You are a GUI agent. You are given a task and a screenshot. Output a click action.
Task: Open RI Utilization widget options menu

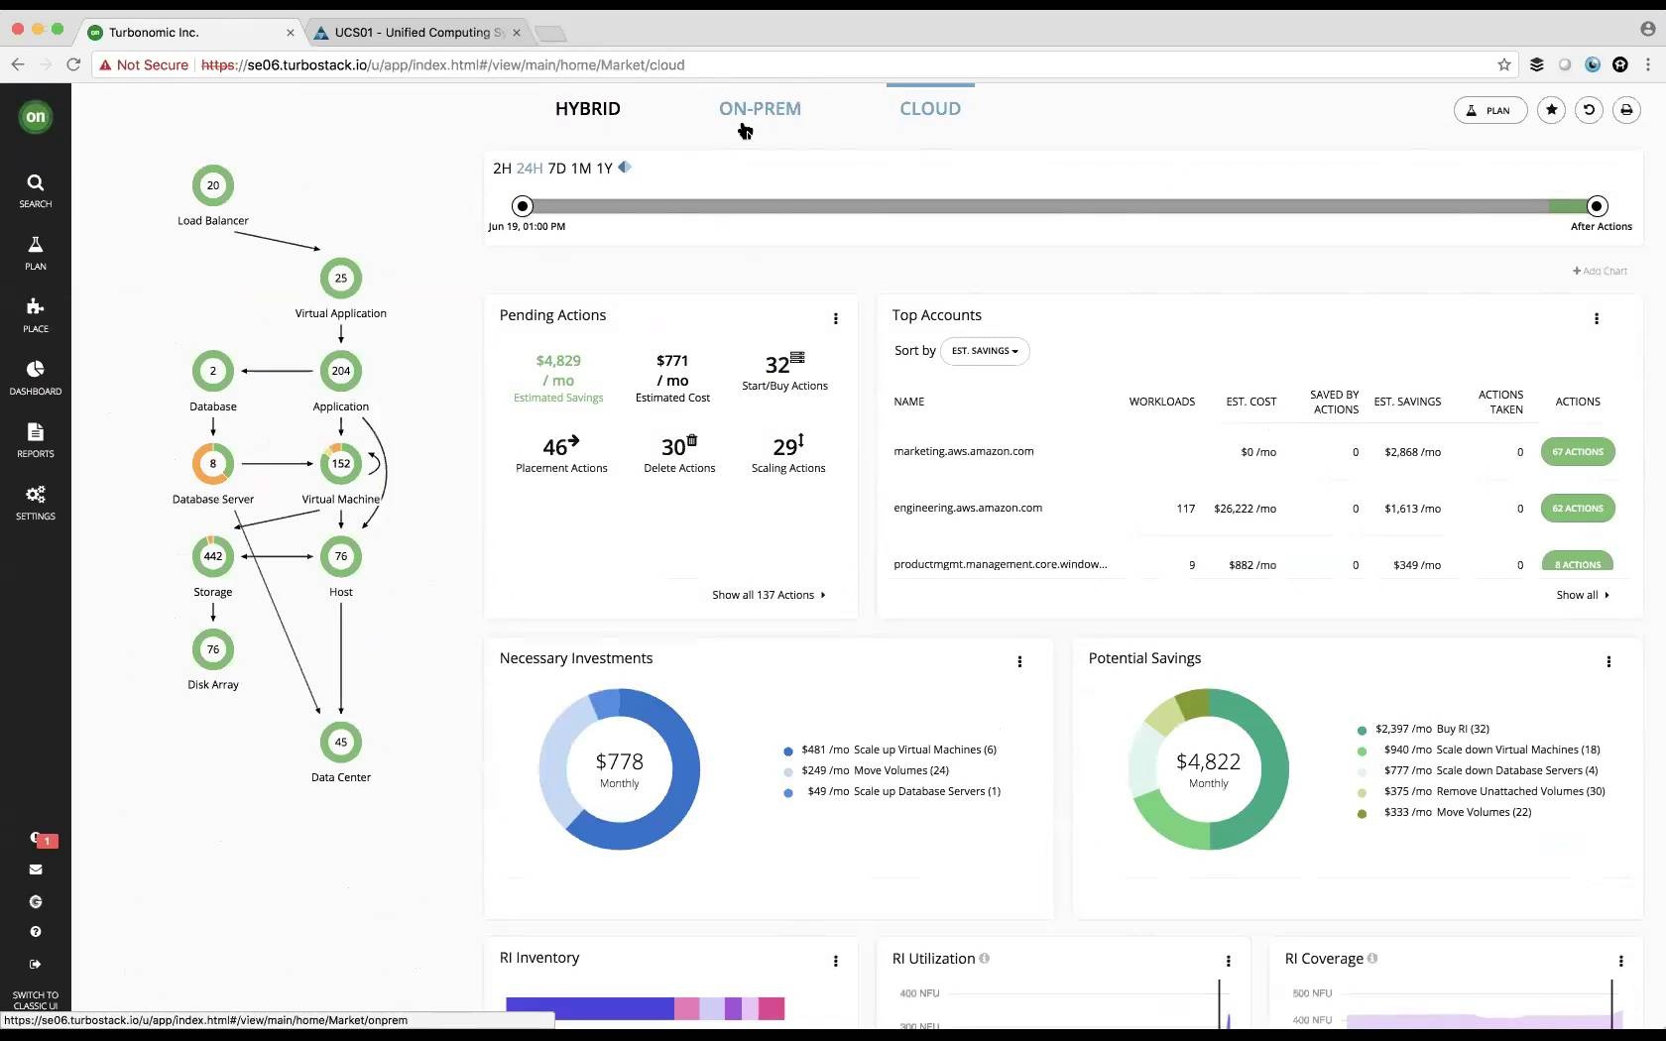(x=1229, y=961)
